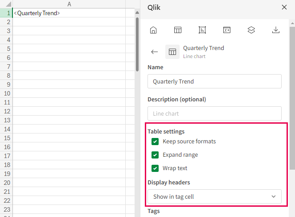Screen dimensions: 295x217
Task: Select column A header
Action: pos(69,4)
